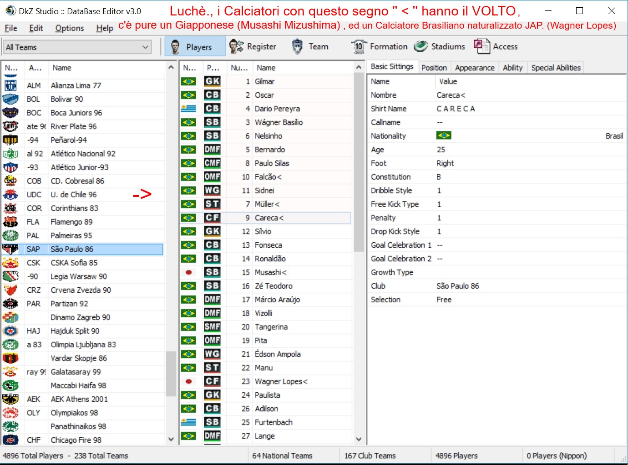
Task: Click the River Plate 96 team crest
Action: pyautogui.click(x=10, y=126)
